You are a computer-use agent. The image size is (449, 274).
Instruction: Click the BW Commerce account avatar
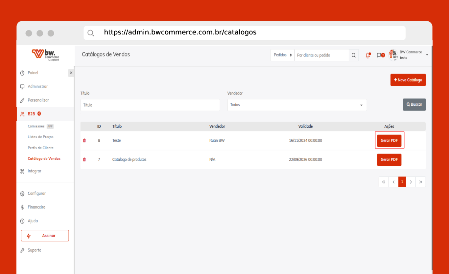point(393,55)
